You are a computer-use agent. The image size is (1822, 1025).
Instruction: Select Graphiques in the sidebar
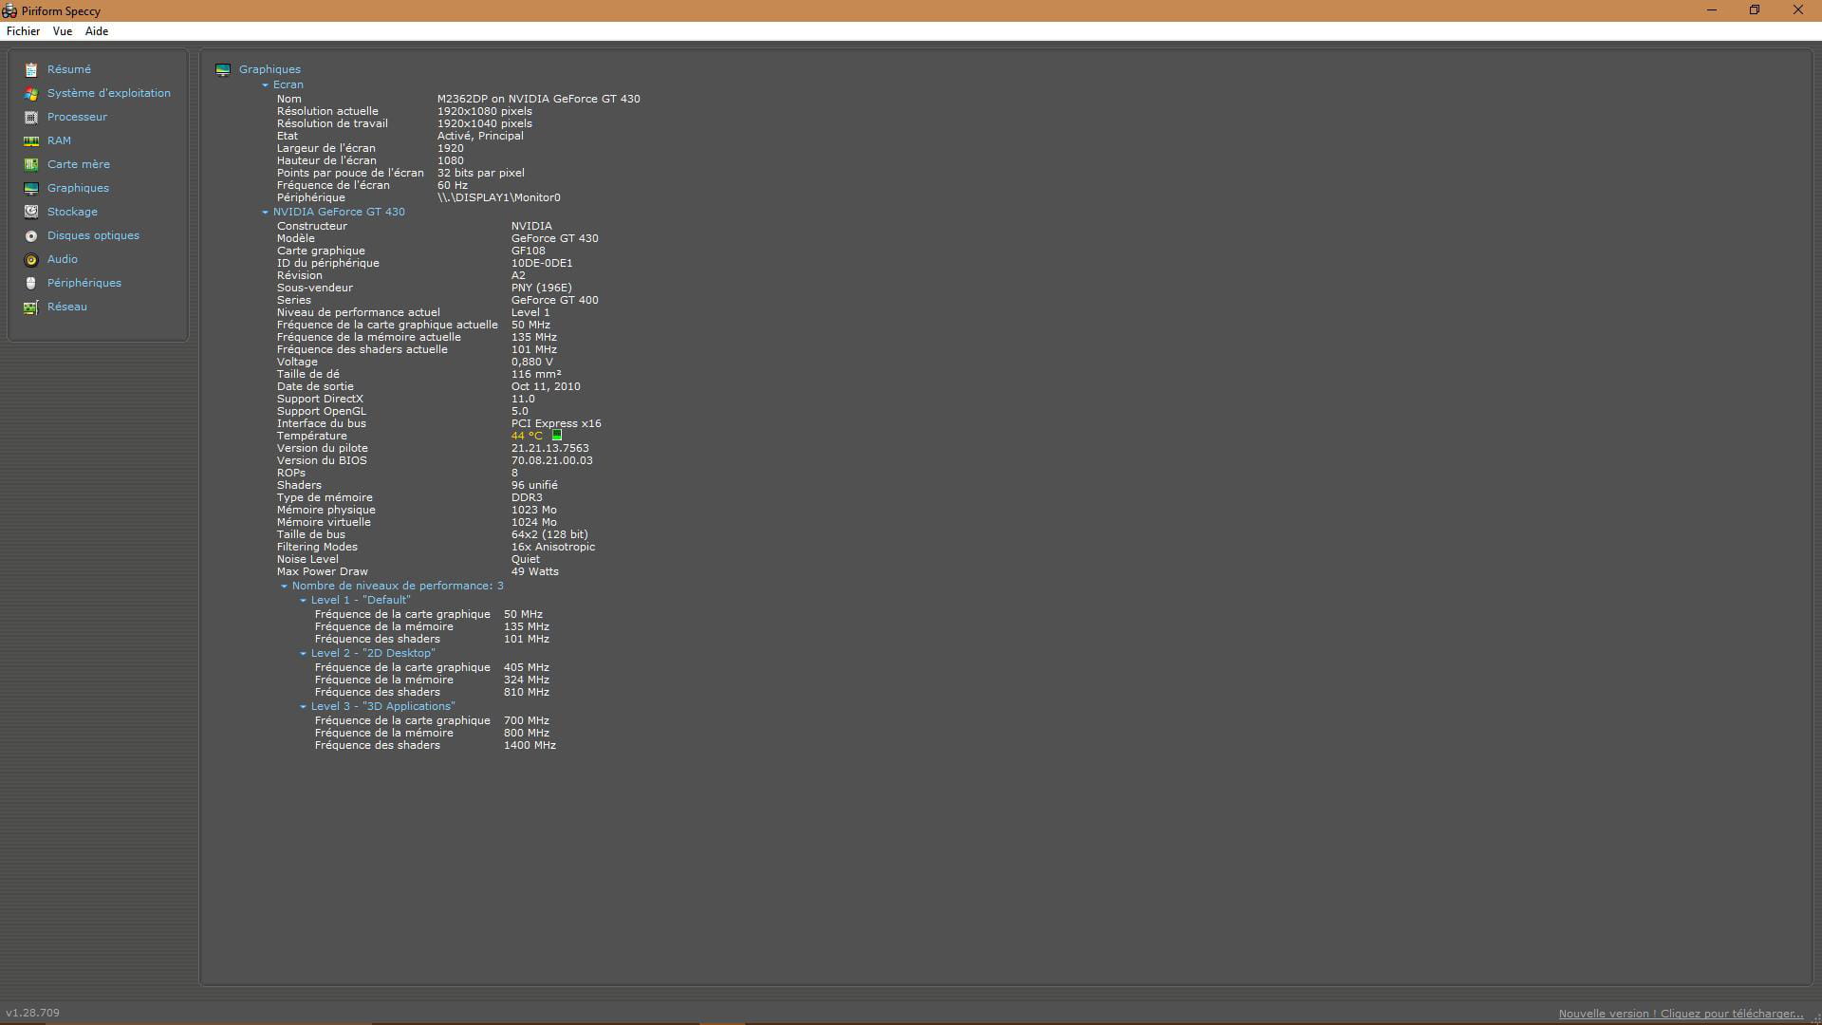(78, 188)
